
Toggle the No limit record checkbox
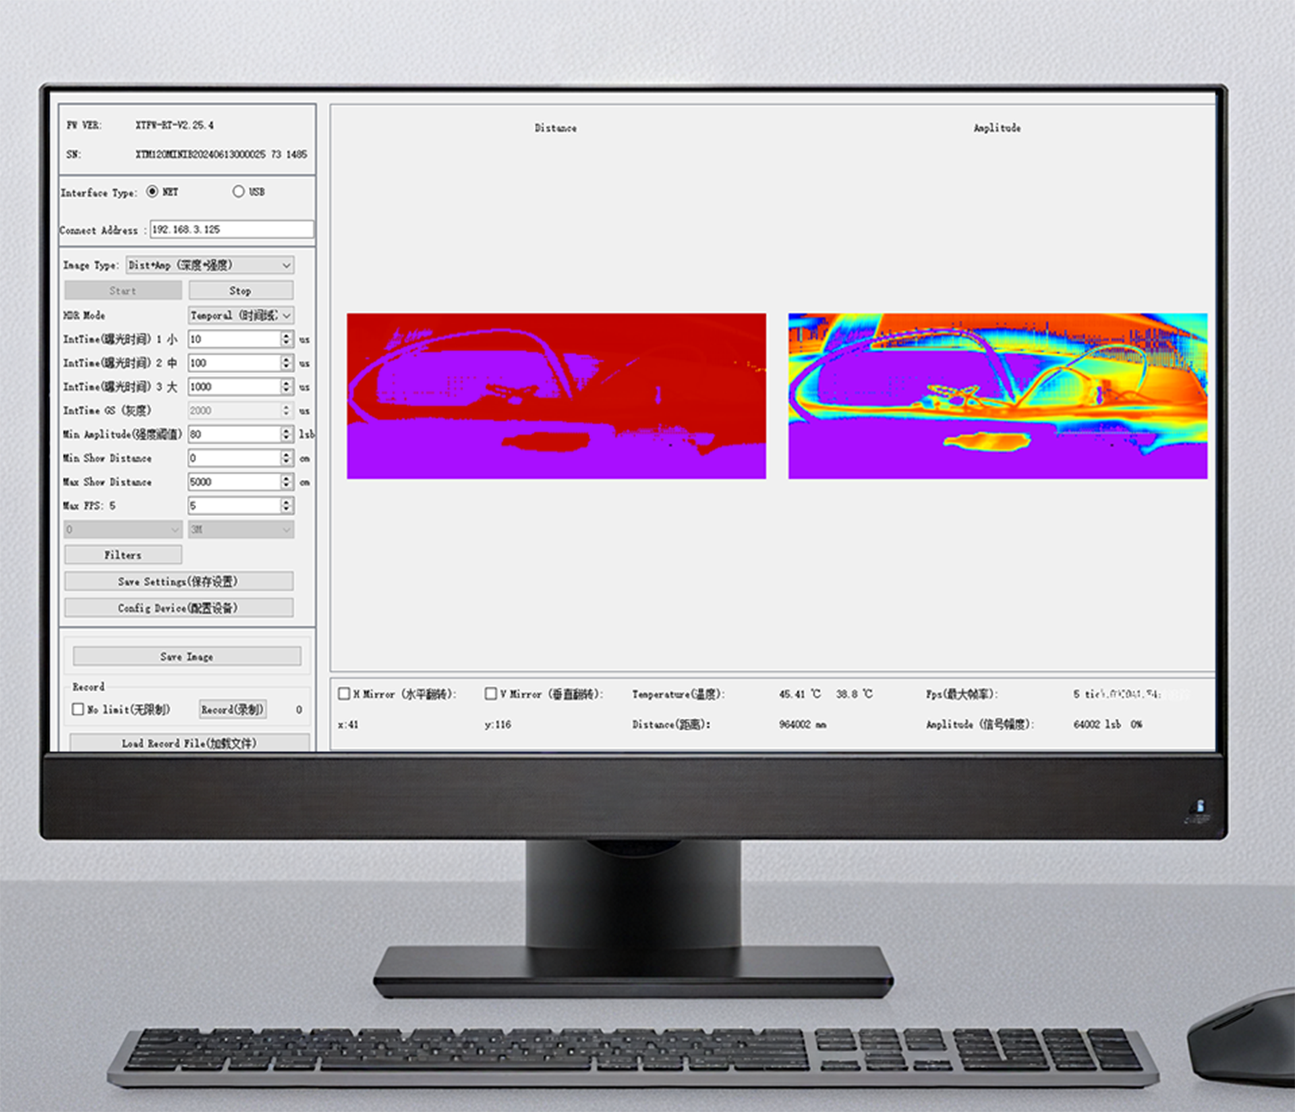tap(78, 709)
